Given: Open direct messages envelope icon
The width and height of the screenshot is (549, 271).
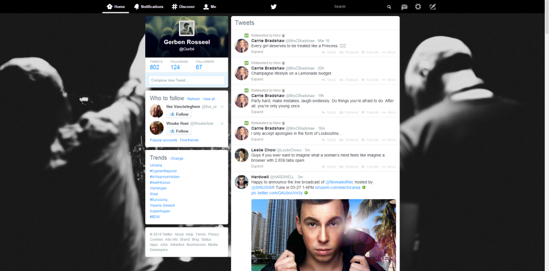Looking at the screenshot, I should click(404, 6).
